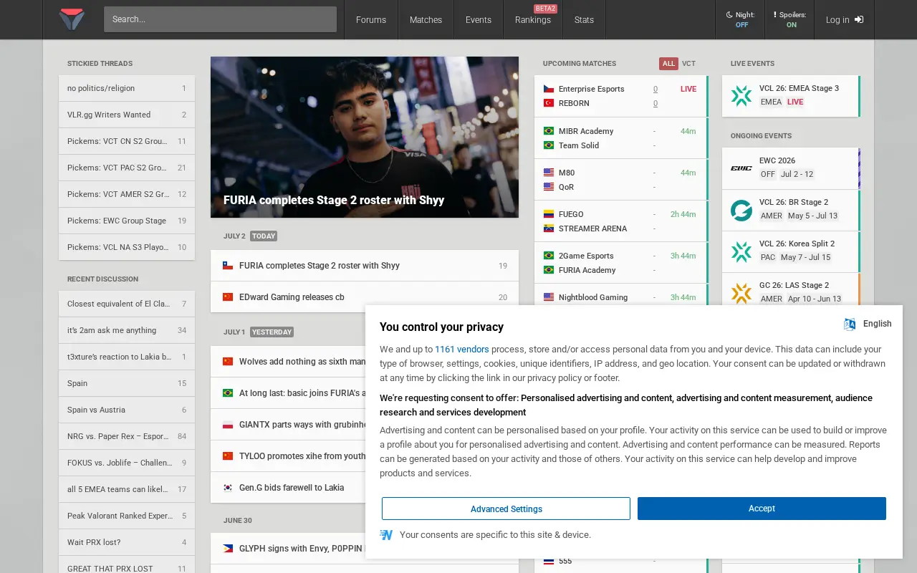Open the 'Spain vs Austria' discussion
Viewport: 917px width, 573px height.
coord(127,410)
